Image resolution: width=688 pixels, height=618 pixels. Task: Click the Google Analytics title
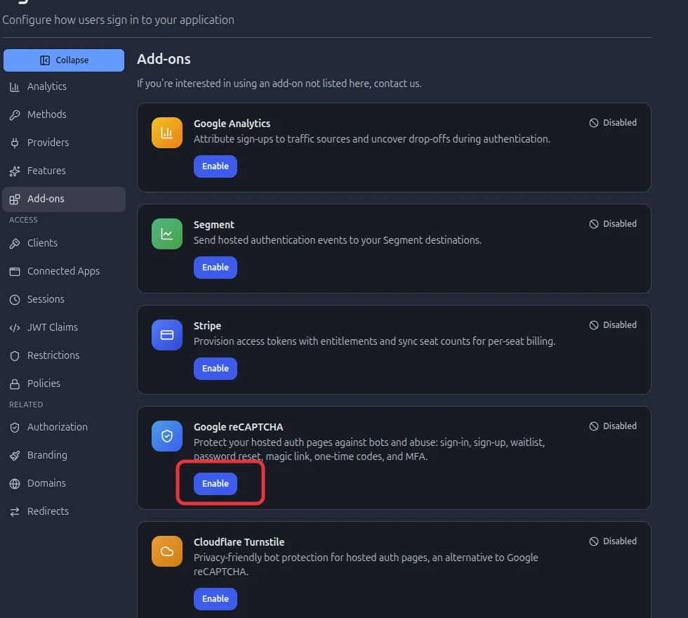(232, 124)
